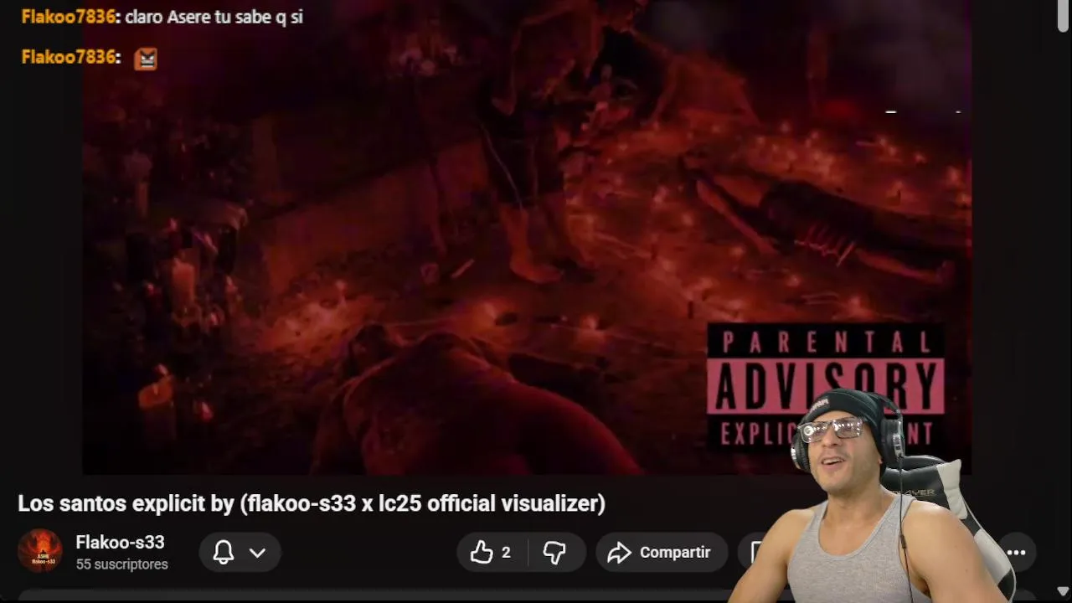
Task: Click the video player area
Action: pos(527,237)
